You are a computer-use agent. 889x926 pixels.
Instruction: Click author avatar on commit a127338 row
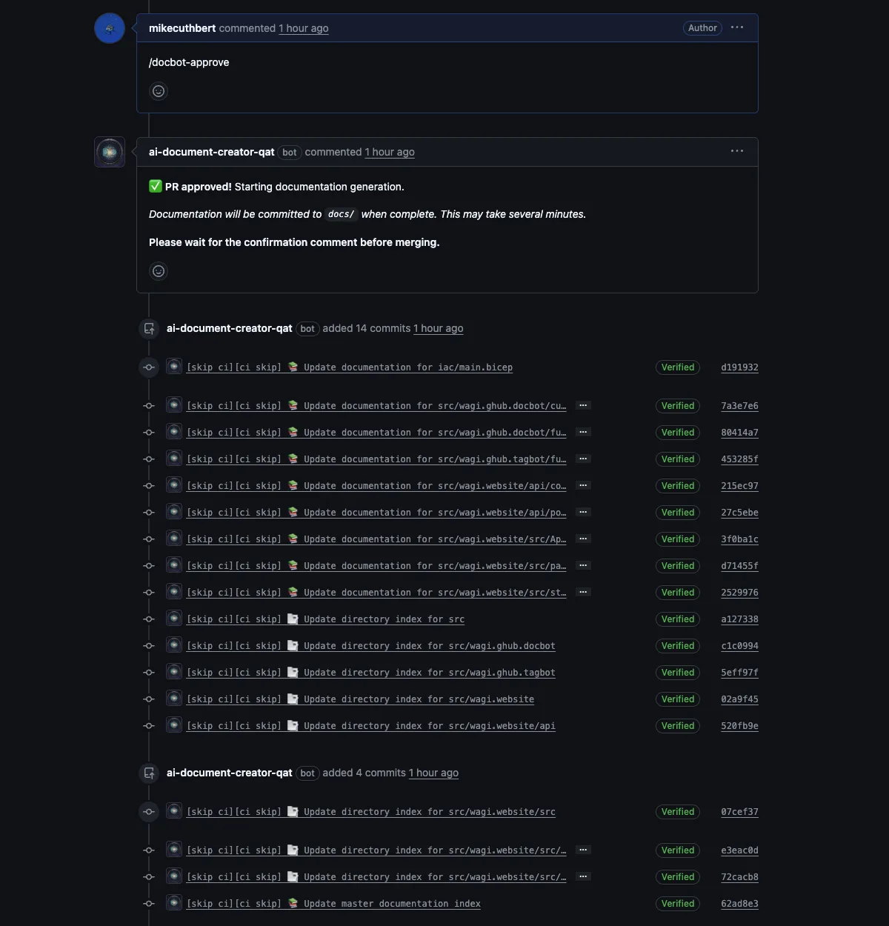[x=174, y=618]
